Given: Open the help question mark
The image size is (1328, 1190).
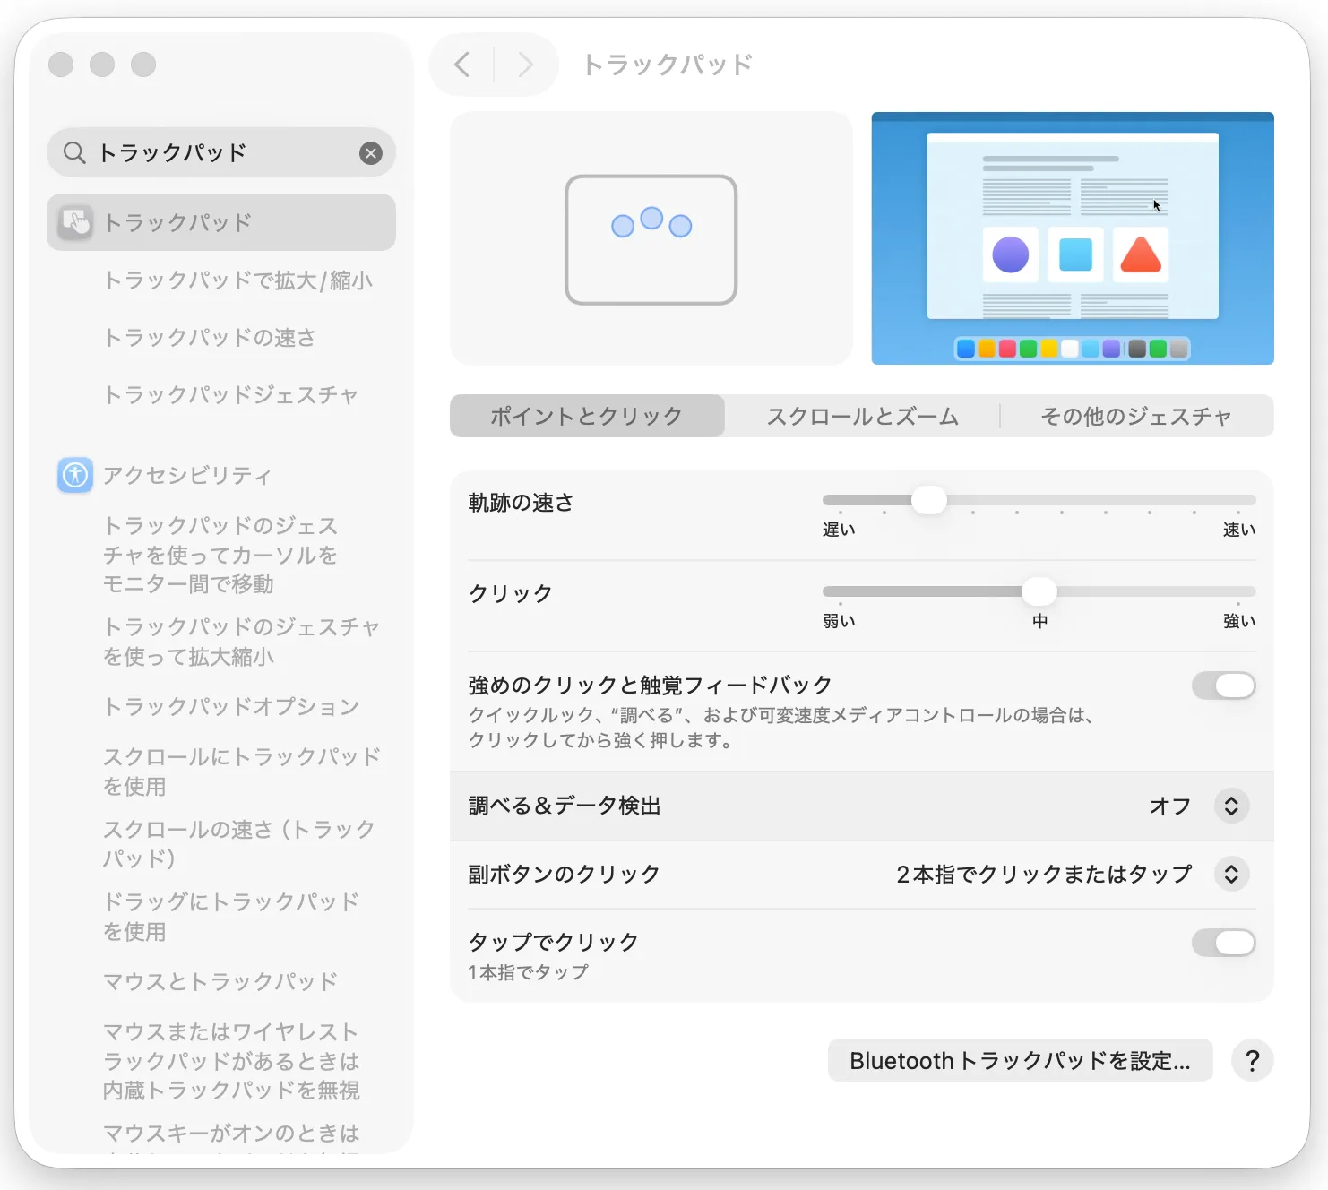Looking at the screenshot, I should 1252,1060.
